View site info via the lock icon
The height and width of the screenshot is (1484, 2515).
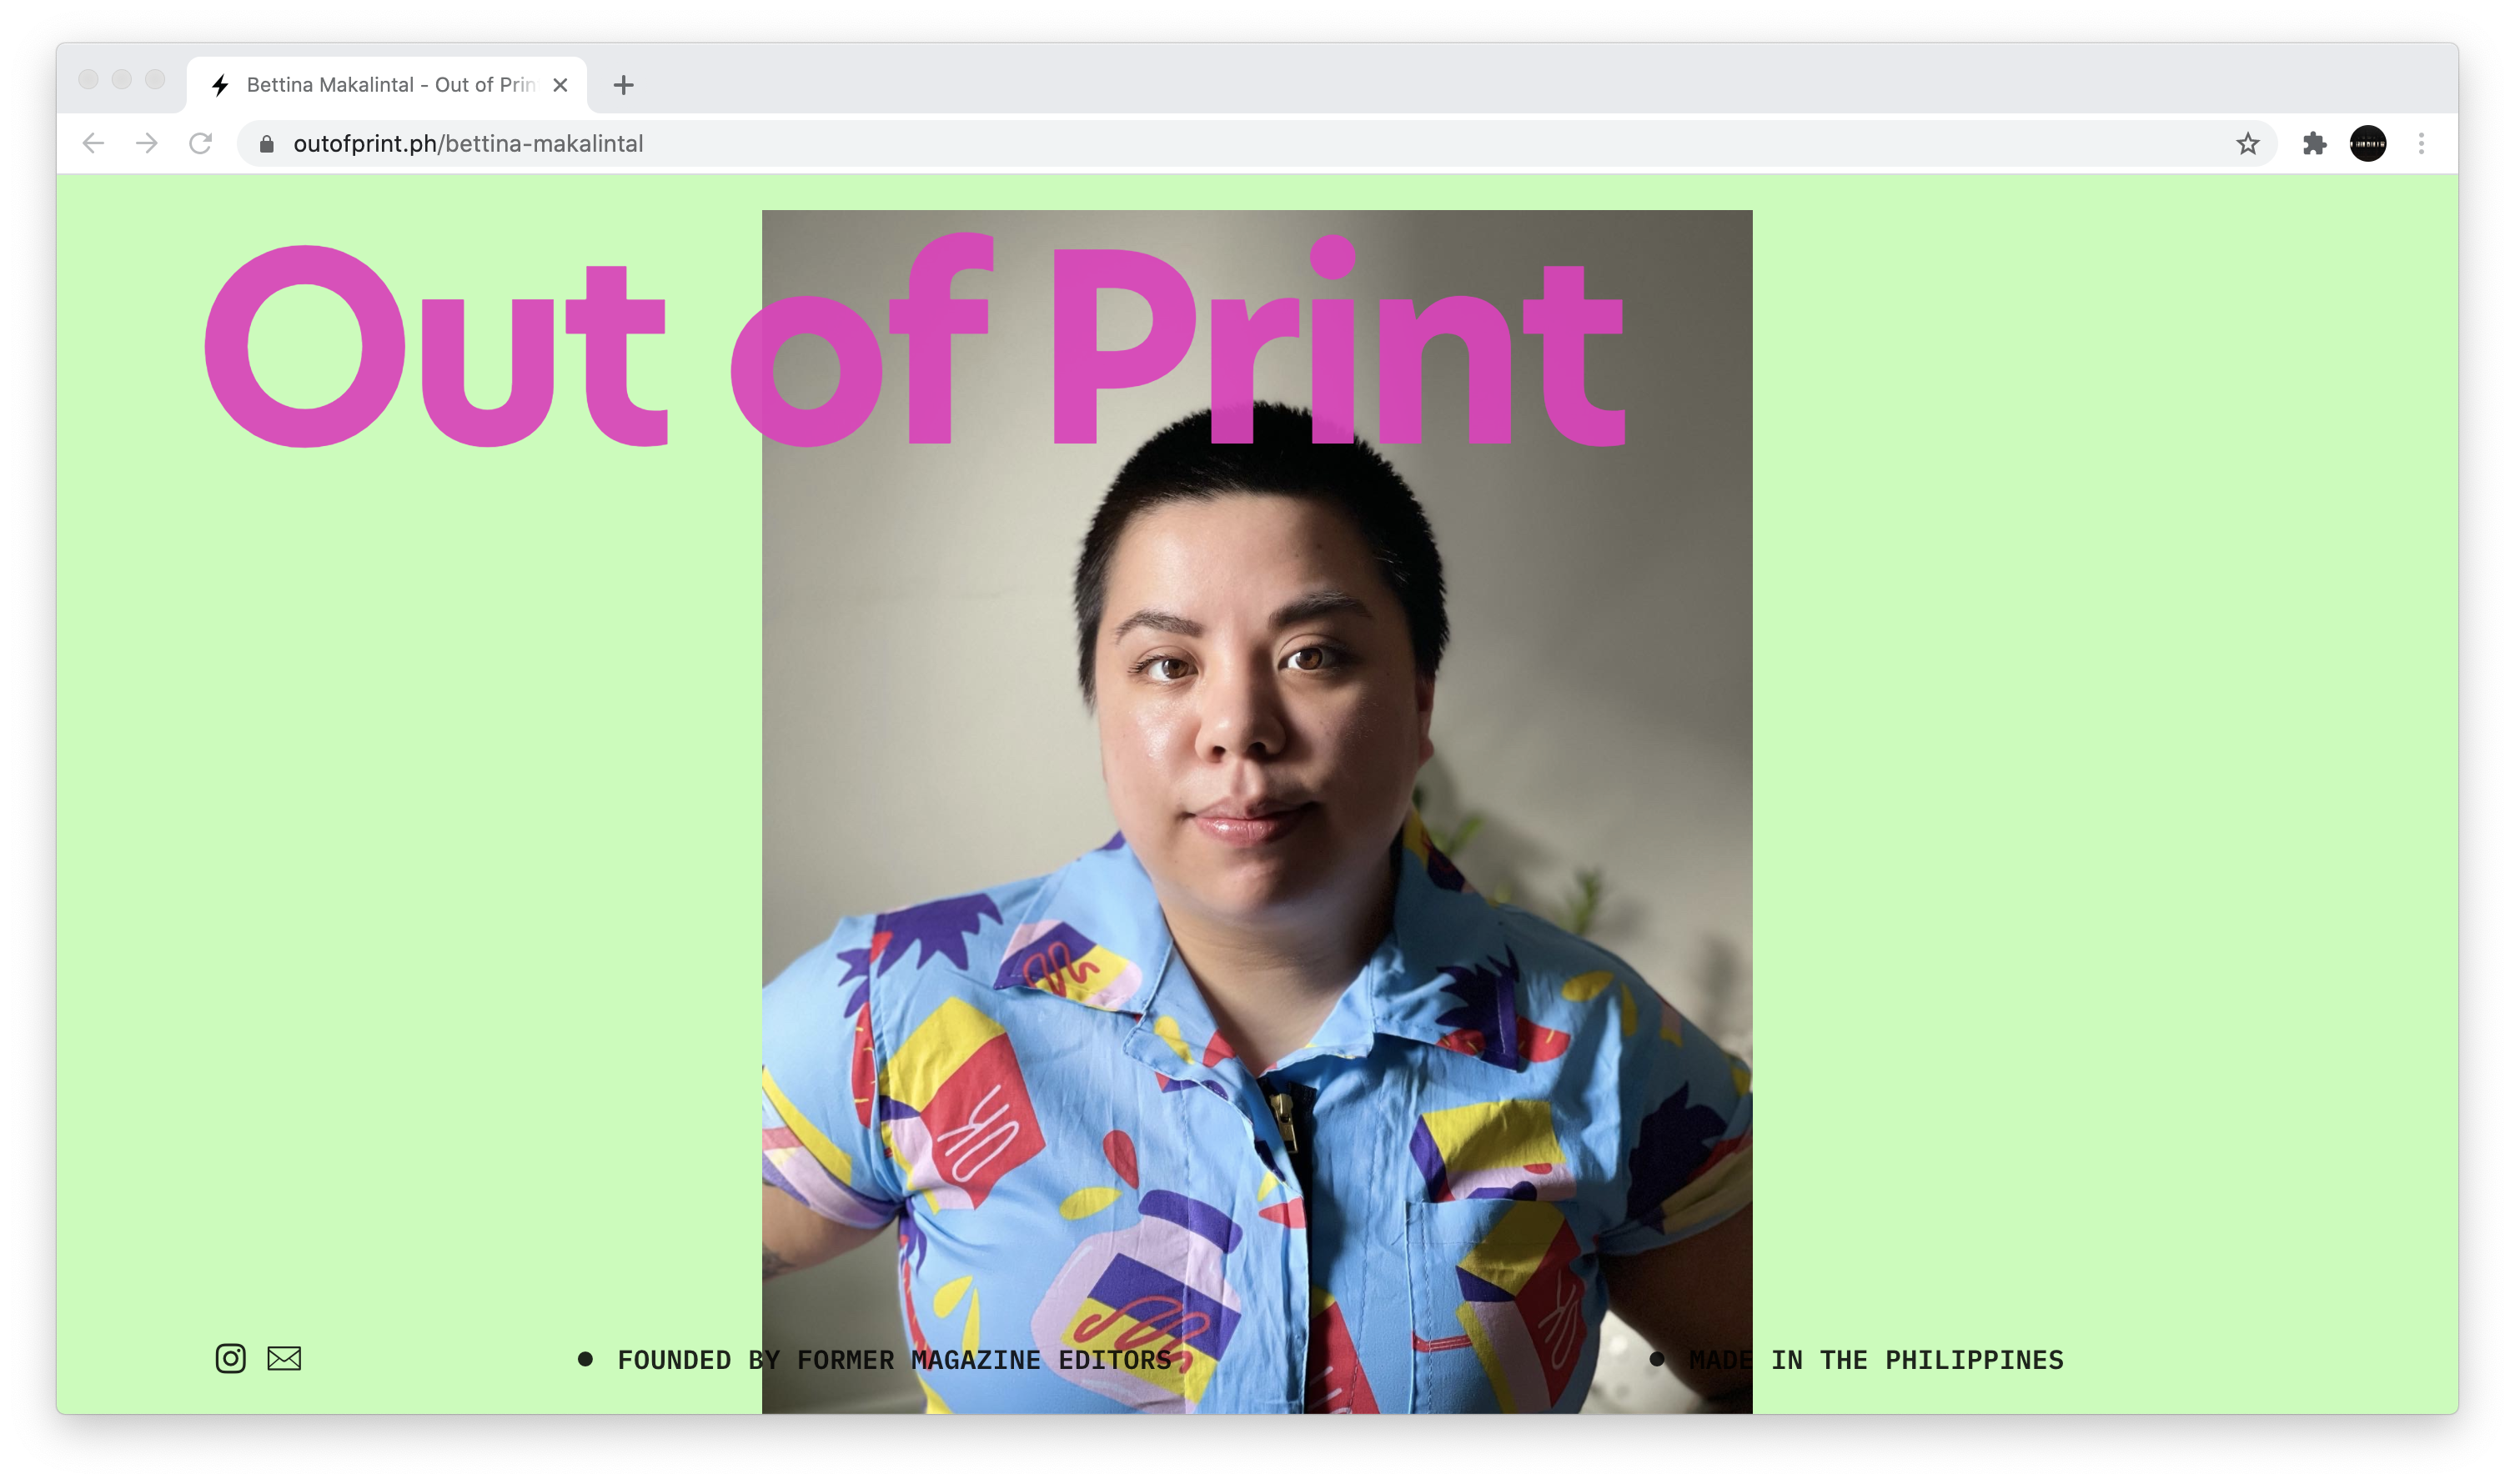tap(266, 144)
